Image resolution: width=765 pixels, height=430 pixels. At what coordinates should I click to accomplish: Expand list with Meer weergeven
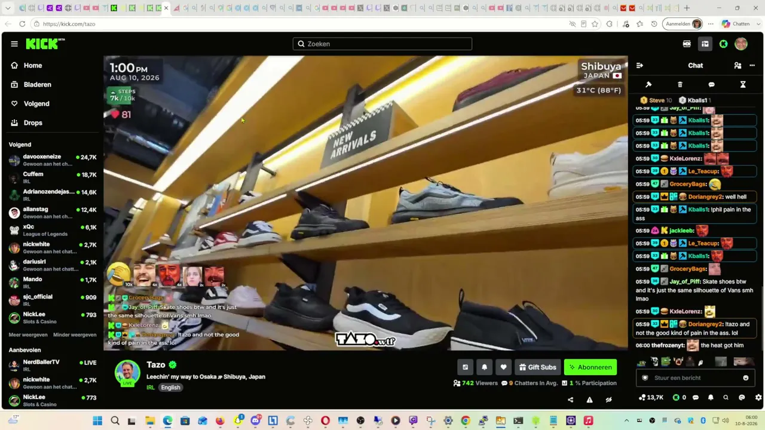(28, 335)
